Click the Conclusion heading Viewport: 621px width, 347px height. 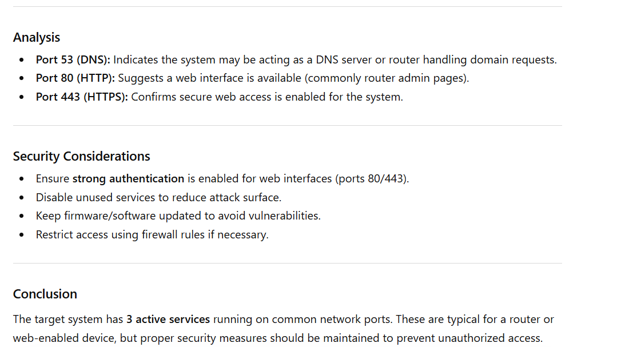pos(45,294)
